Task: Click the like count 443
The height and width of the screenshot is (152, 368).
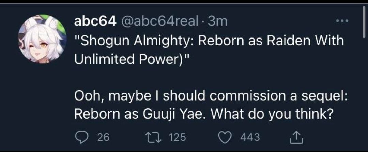Action: click(250, 137)
